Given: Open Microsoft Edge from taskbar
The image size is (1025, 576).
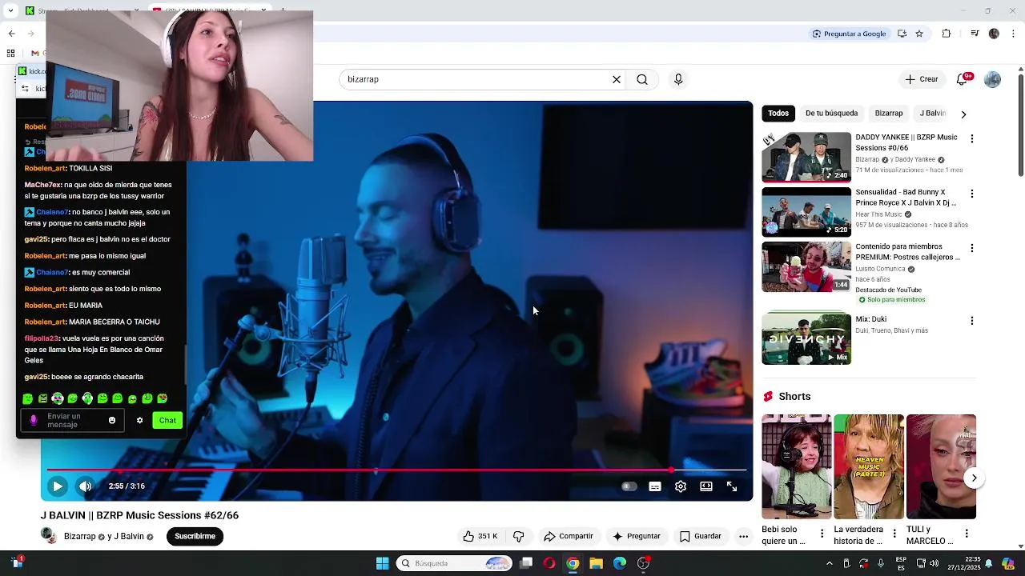Looking at the screenshot, I should 620,563.
